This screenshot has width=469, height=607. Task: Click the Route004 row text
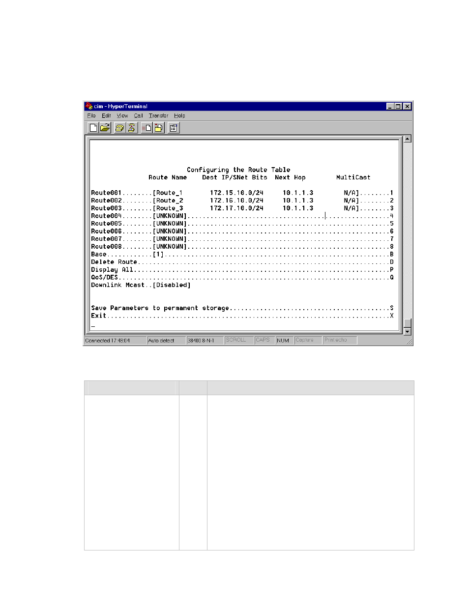[x=242, y=216]
